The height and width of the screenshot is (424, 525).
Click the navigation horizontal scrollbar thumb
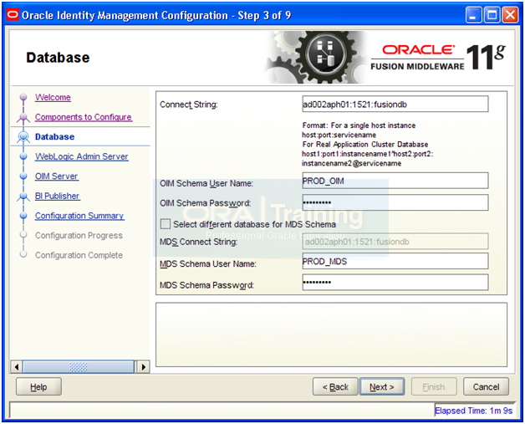(x=79, y=367)
